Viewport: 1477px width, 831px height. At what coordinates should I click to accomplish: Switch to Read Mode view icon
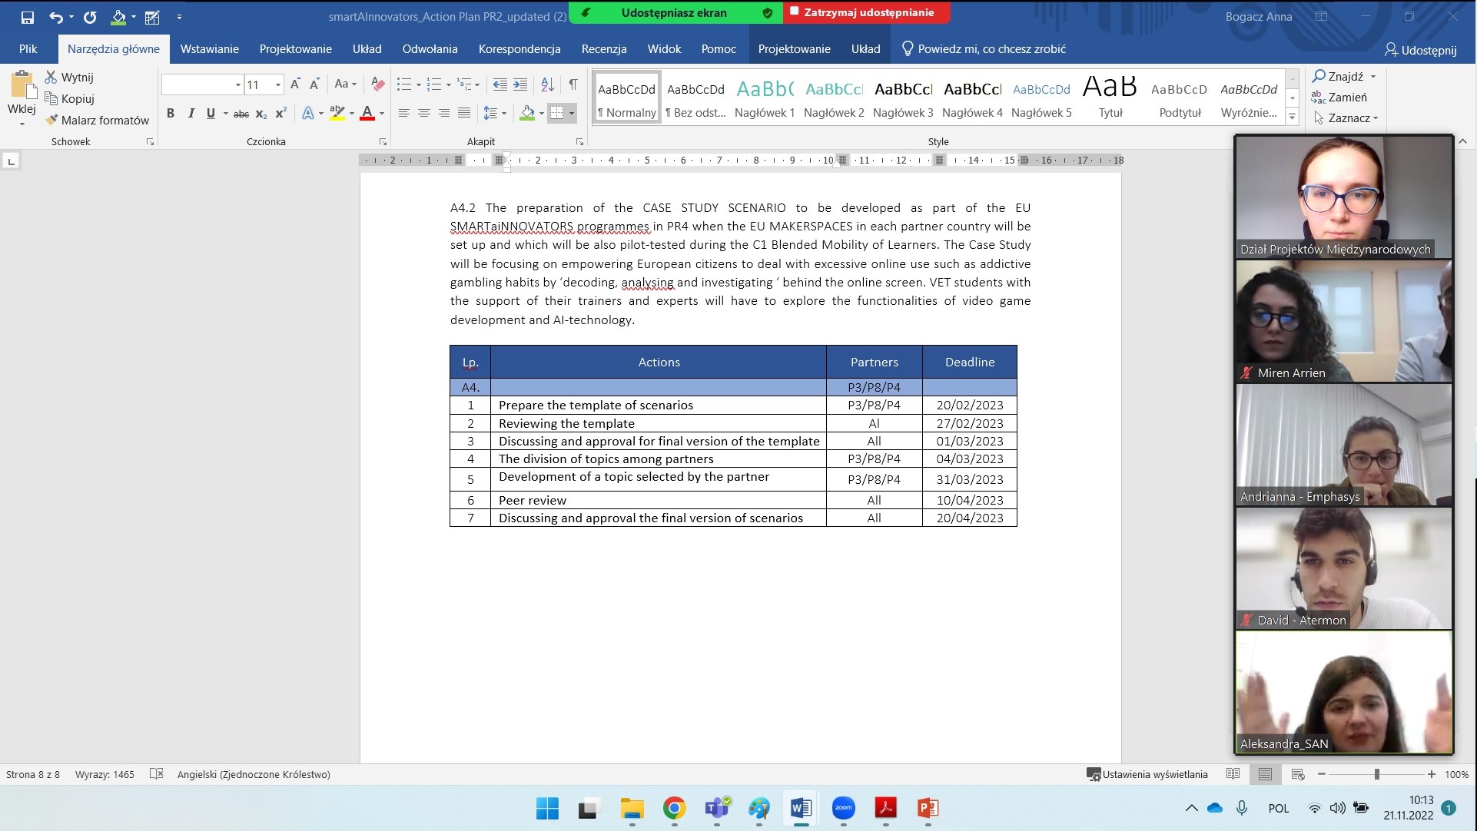(1233, 774)
